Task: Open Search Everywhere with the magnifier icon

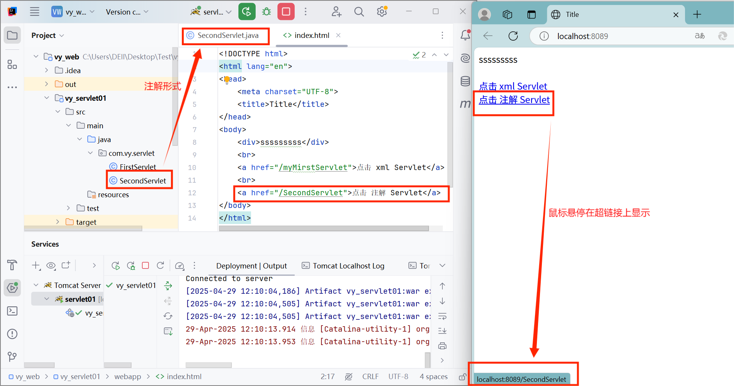Action: [359, 11]
